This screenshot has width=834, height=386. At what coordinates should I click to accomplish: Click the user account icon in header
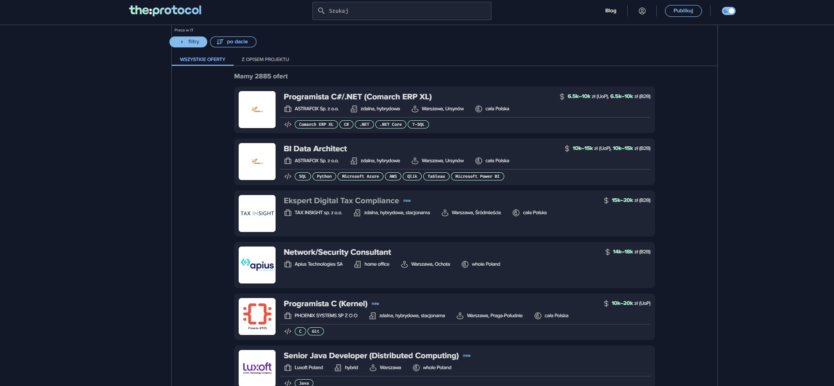point(642,11)
